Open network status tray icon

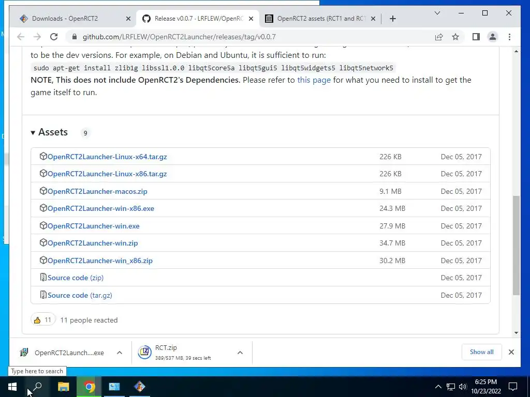pos(451,387)
